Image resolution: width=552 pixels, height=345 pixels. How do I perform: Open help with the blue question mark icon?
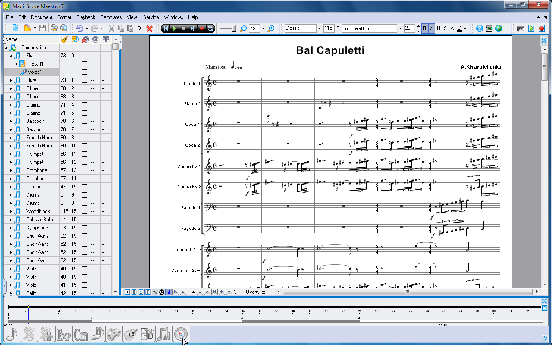479,28
